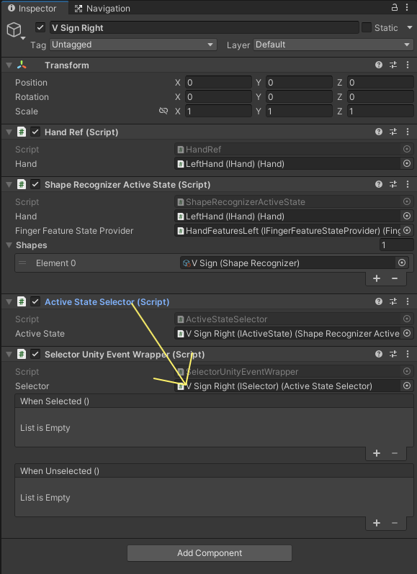Collapse Shape Recognizer Active State foldout
Screen dimensions: 417x574
[9, 184]
